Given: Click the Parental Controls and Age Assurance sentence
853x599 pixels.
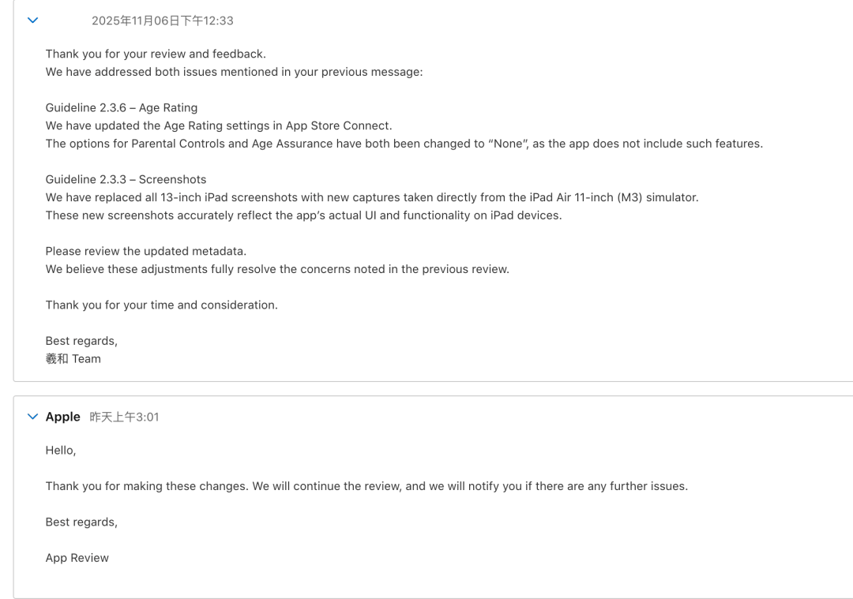Looking at the screenshot, I should pos(404,144).
